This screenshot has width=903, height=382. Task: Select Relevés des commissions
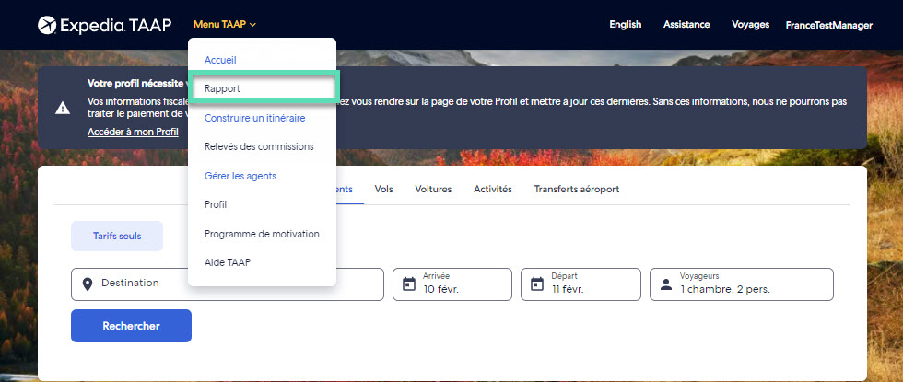click(259, 146)
